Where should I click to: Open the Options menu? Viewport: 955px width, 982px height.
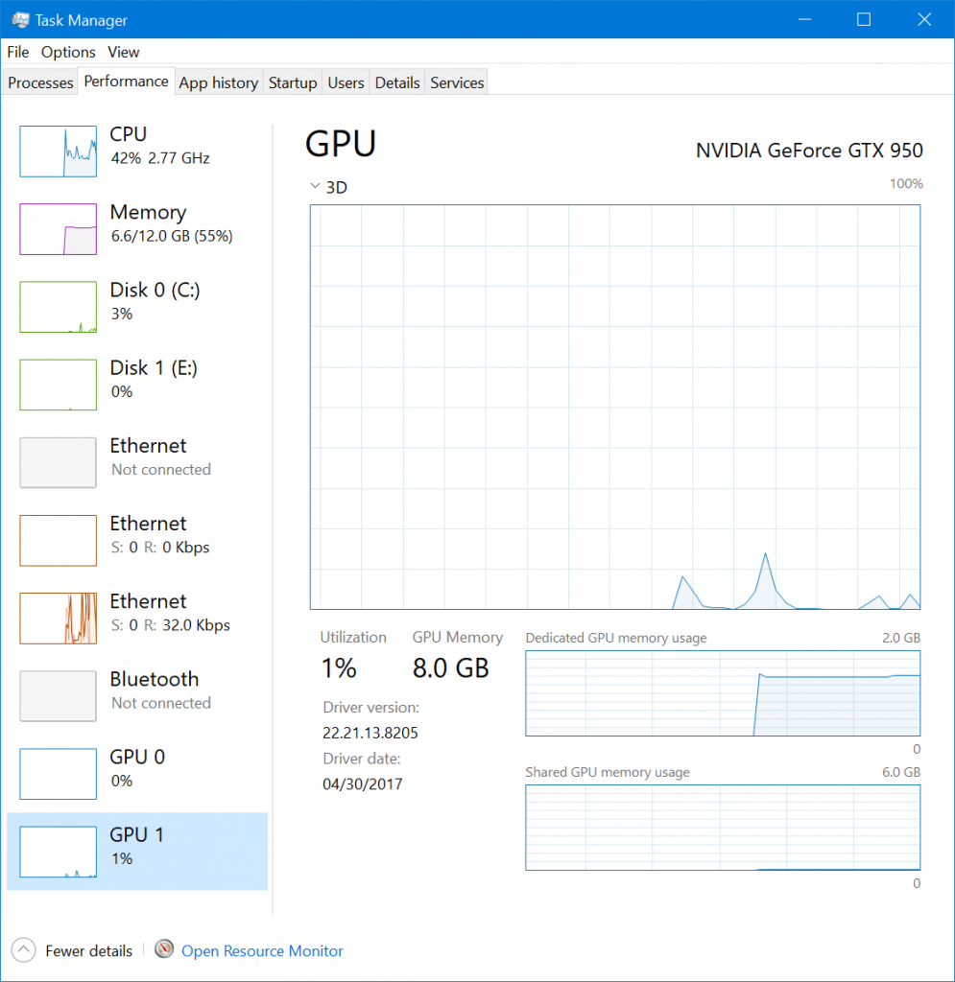click(x=67, y=52)
